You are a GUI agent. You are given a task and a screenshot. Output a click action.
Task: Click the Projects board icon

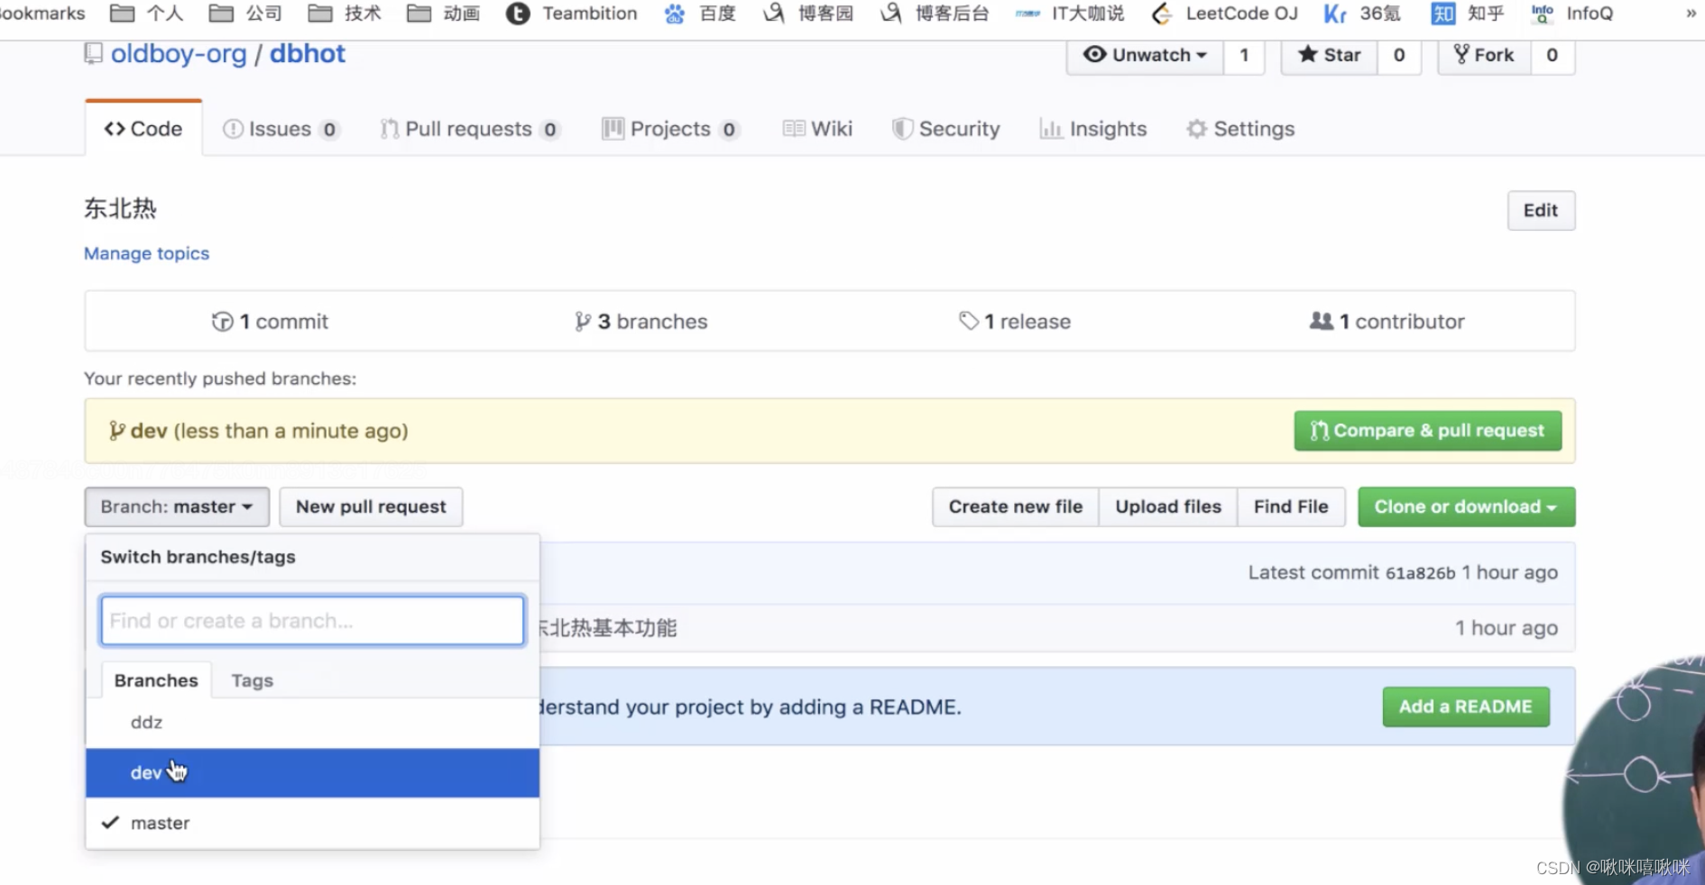(x=613, y=129)
